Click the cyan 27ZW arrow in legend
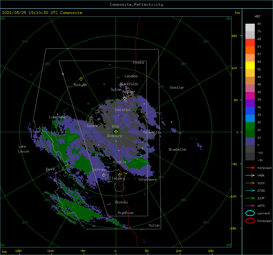The image size is (273, 255). [250, 190]
